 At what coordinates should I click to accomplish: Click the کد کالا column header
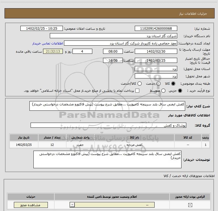[x=188, y=137]
